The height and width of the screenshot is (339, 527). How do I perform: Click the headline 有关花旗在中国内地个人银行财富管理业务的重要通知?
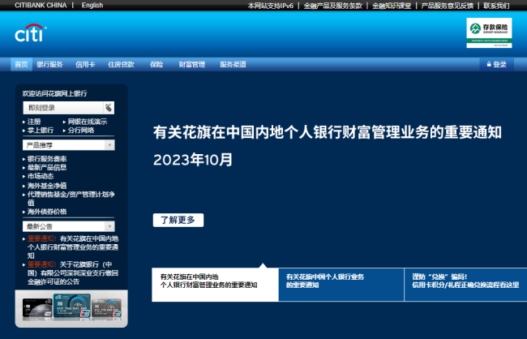328,132
